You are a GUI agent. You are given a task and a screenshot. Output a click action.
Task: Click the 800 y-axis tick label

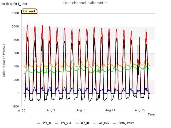(16, 40)
